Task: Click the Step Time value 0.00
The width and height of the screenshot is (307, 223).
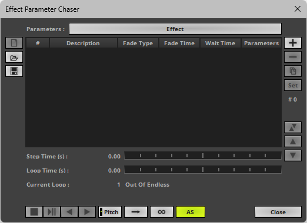Action: point(114,157)
